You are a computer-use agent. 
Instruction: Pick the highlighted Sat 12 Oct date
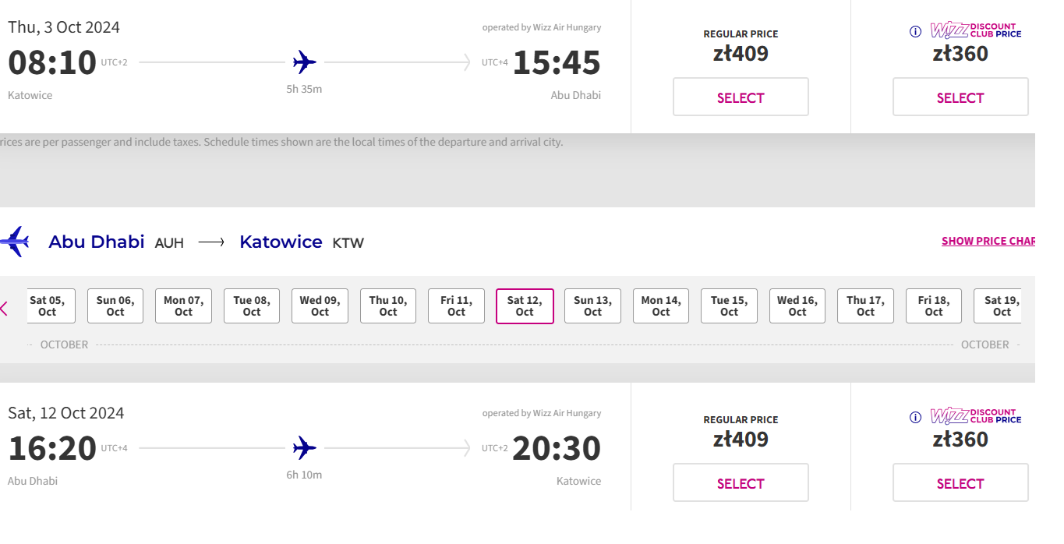pos(525,306)
